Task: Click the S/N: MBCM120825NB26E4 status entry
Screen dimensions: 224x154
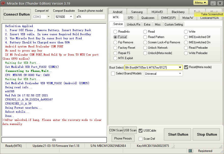Action: 108,146
